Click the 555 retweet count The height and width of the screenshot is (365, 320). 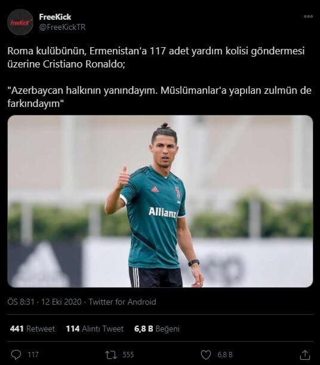pyautogui.click(x=128, y=355)
